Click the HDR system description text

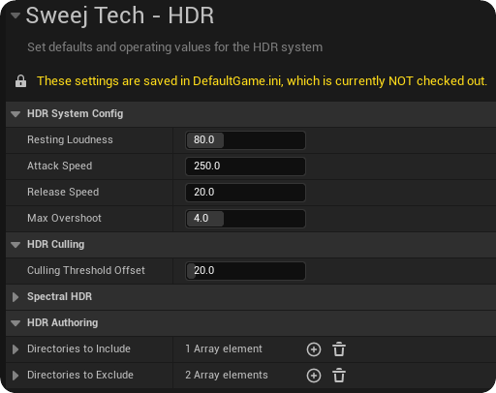pyautogui.click(x=174, y=47)
